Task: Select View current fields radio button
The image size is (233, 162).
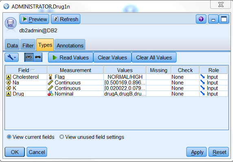Action: (x=9, y=137)
